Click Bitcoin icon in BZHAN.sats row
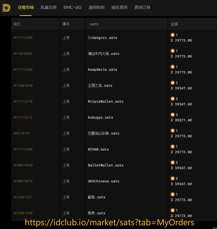 [173, 146]
